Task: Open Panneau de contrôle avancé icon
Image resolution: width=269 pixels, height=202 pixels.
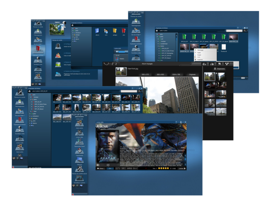Action: (x=79, y=168)
